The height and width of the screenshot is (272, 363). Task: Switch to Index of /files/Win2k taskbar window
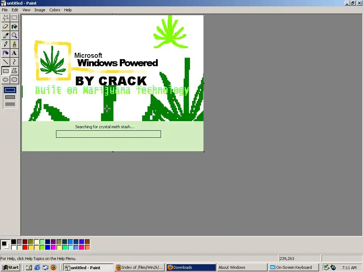[x=140, y=267]
